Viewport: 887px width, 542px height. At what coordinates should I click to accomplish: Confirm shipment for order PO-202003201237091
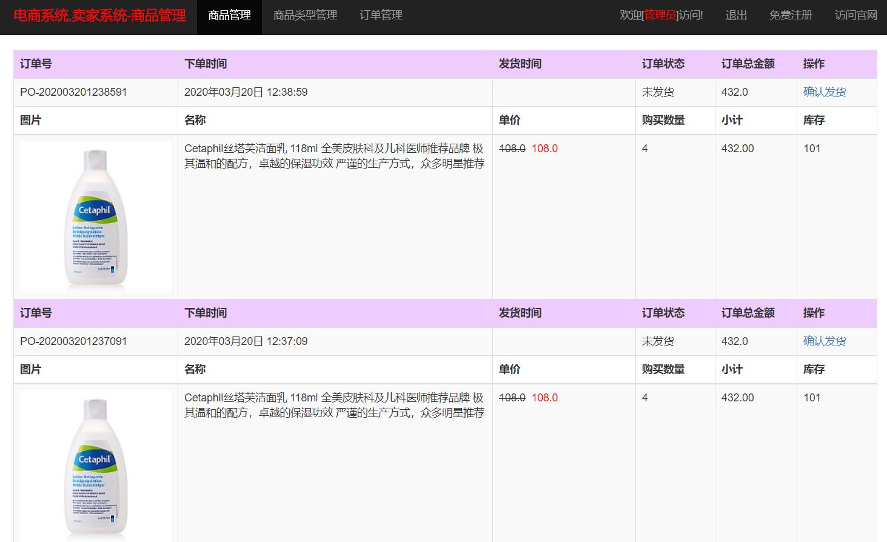pos(825,341)
